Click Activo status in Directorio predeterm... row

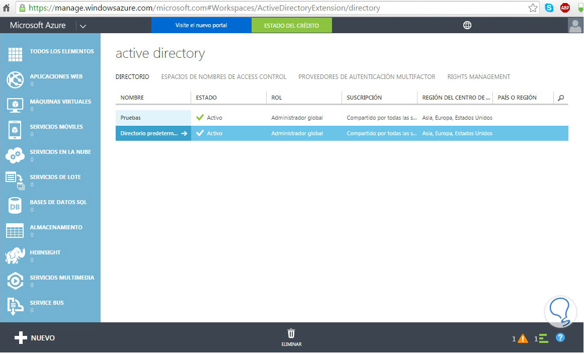(214, 133)
